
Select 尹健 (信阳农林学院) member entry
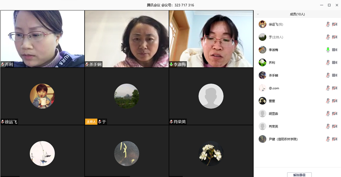pyautogui.click(x=297, y=139)
